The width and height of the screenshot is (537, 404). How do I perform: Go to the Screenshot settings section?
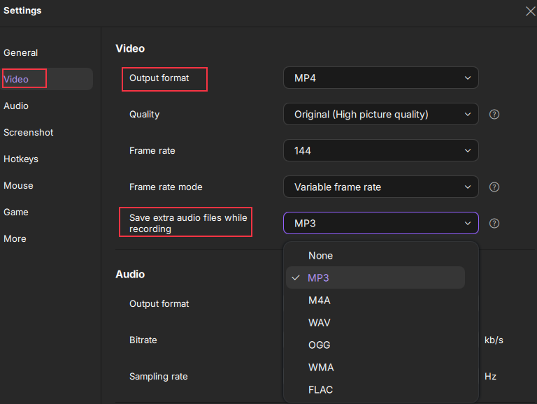[x=29, y=132]
